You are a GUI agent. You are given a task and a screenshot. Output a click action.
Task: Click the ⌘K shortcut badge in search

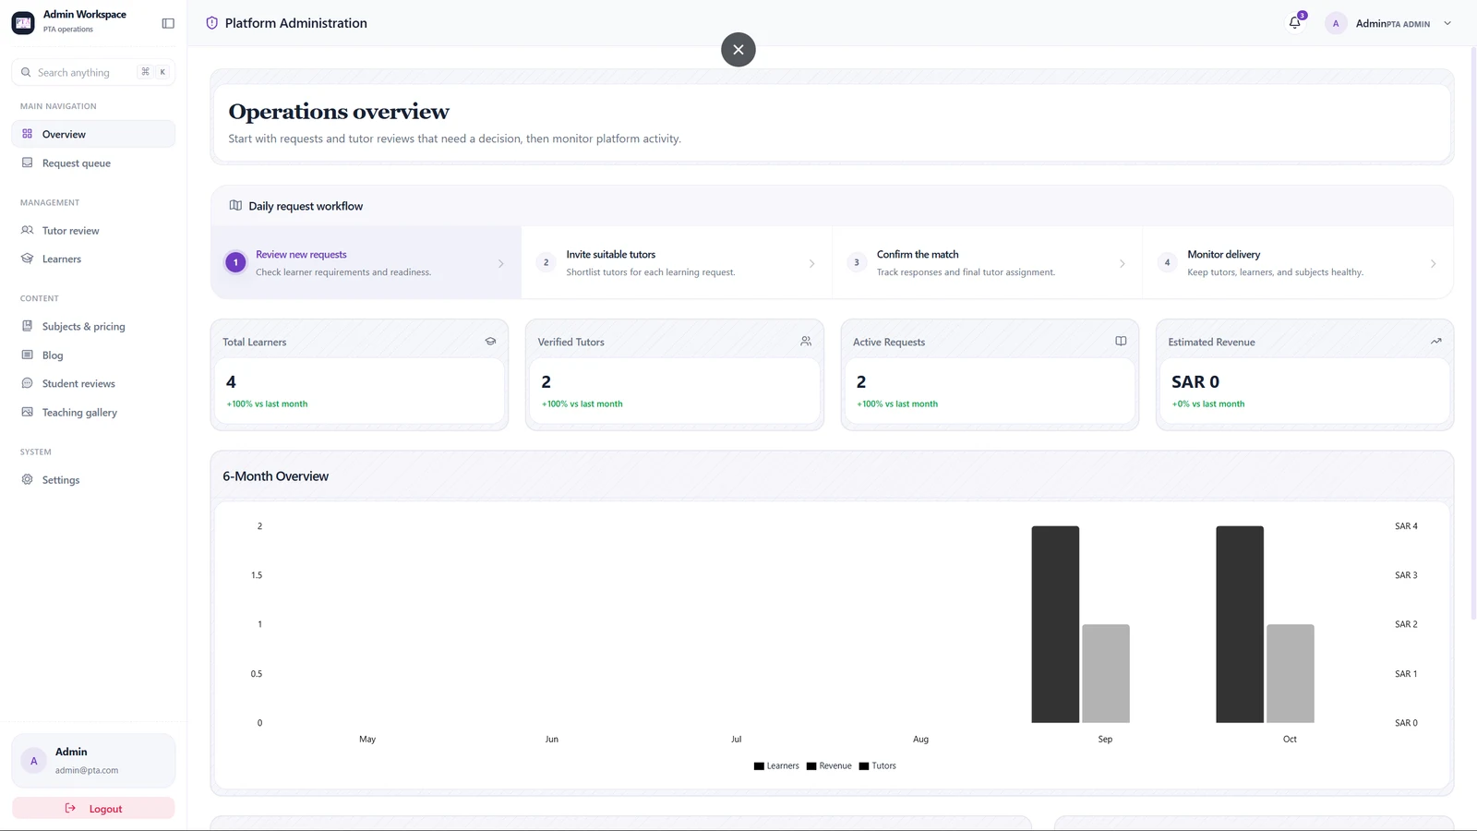(153, 72)
